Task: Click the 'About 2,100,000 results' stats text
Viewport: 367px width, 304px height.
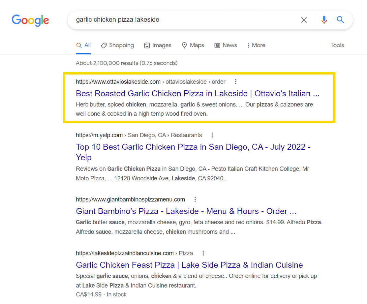Action: (x=127, y=63)
